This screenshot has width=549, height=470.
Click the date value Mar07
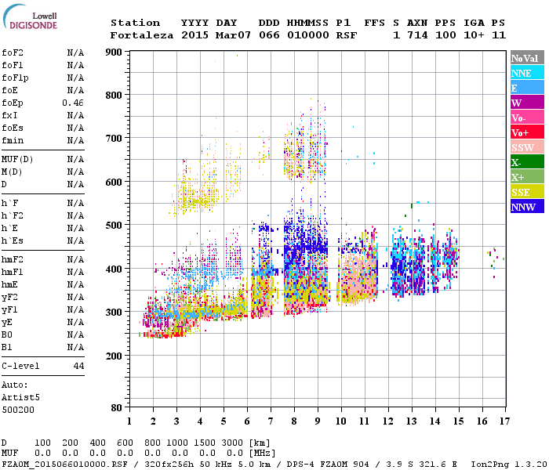tap(233, 35)
